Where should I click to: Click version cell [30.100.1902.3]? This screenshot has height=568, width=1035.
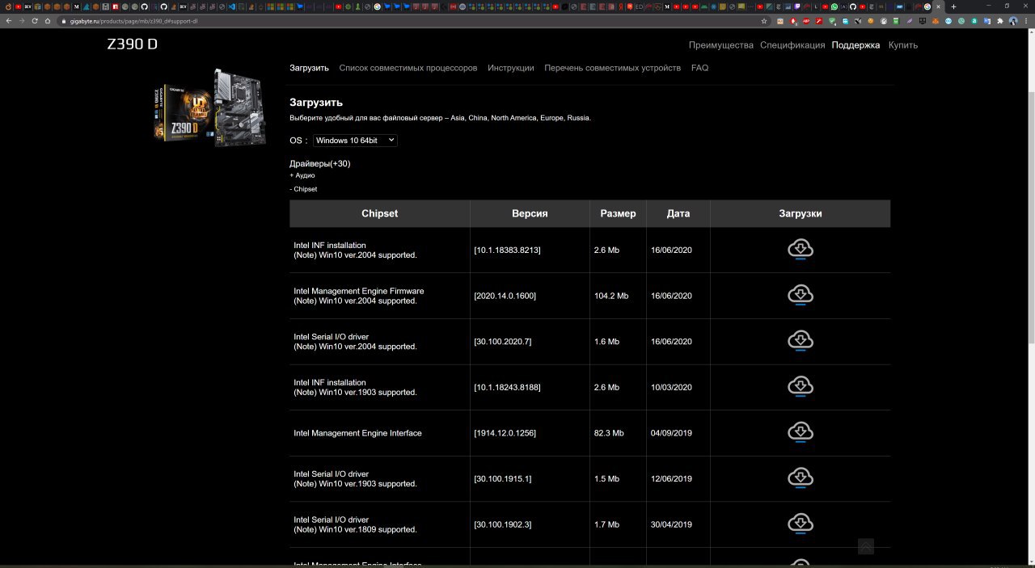coord(503,524)
